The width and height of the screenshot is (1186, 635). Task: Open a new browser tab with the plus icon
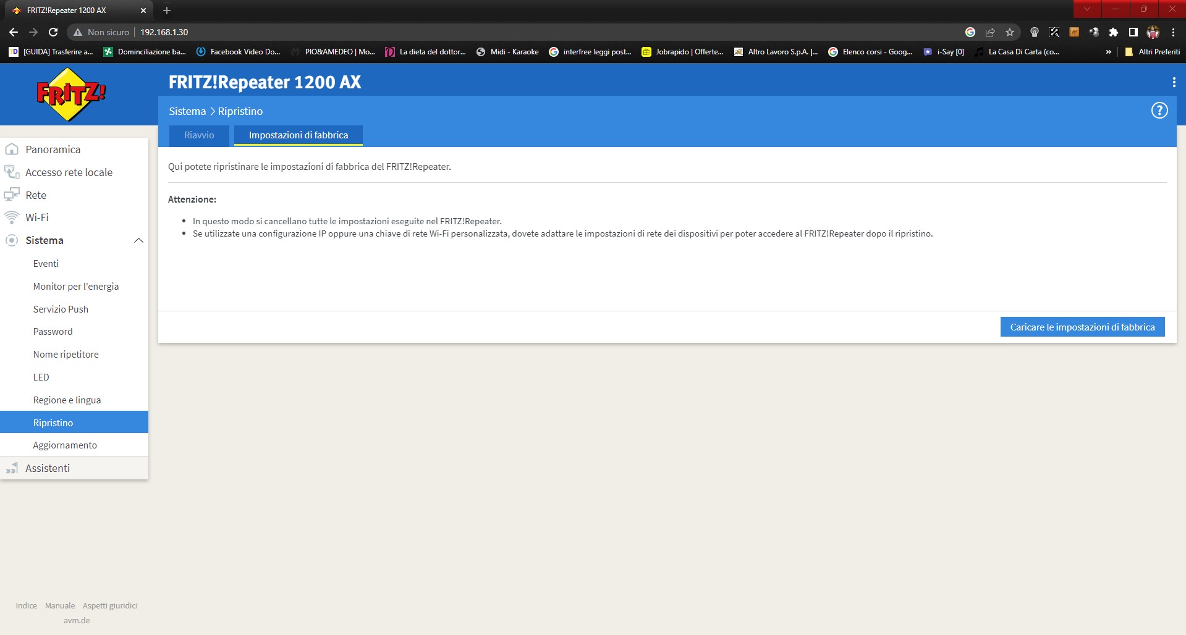click(167, 11)
